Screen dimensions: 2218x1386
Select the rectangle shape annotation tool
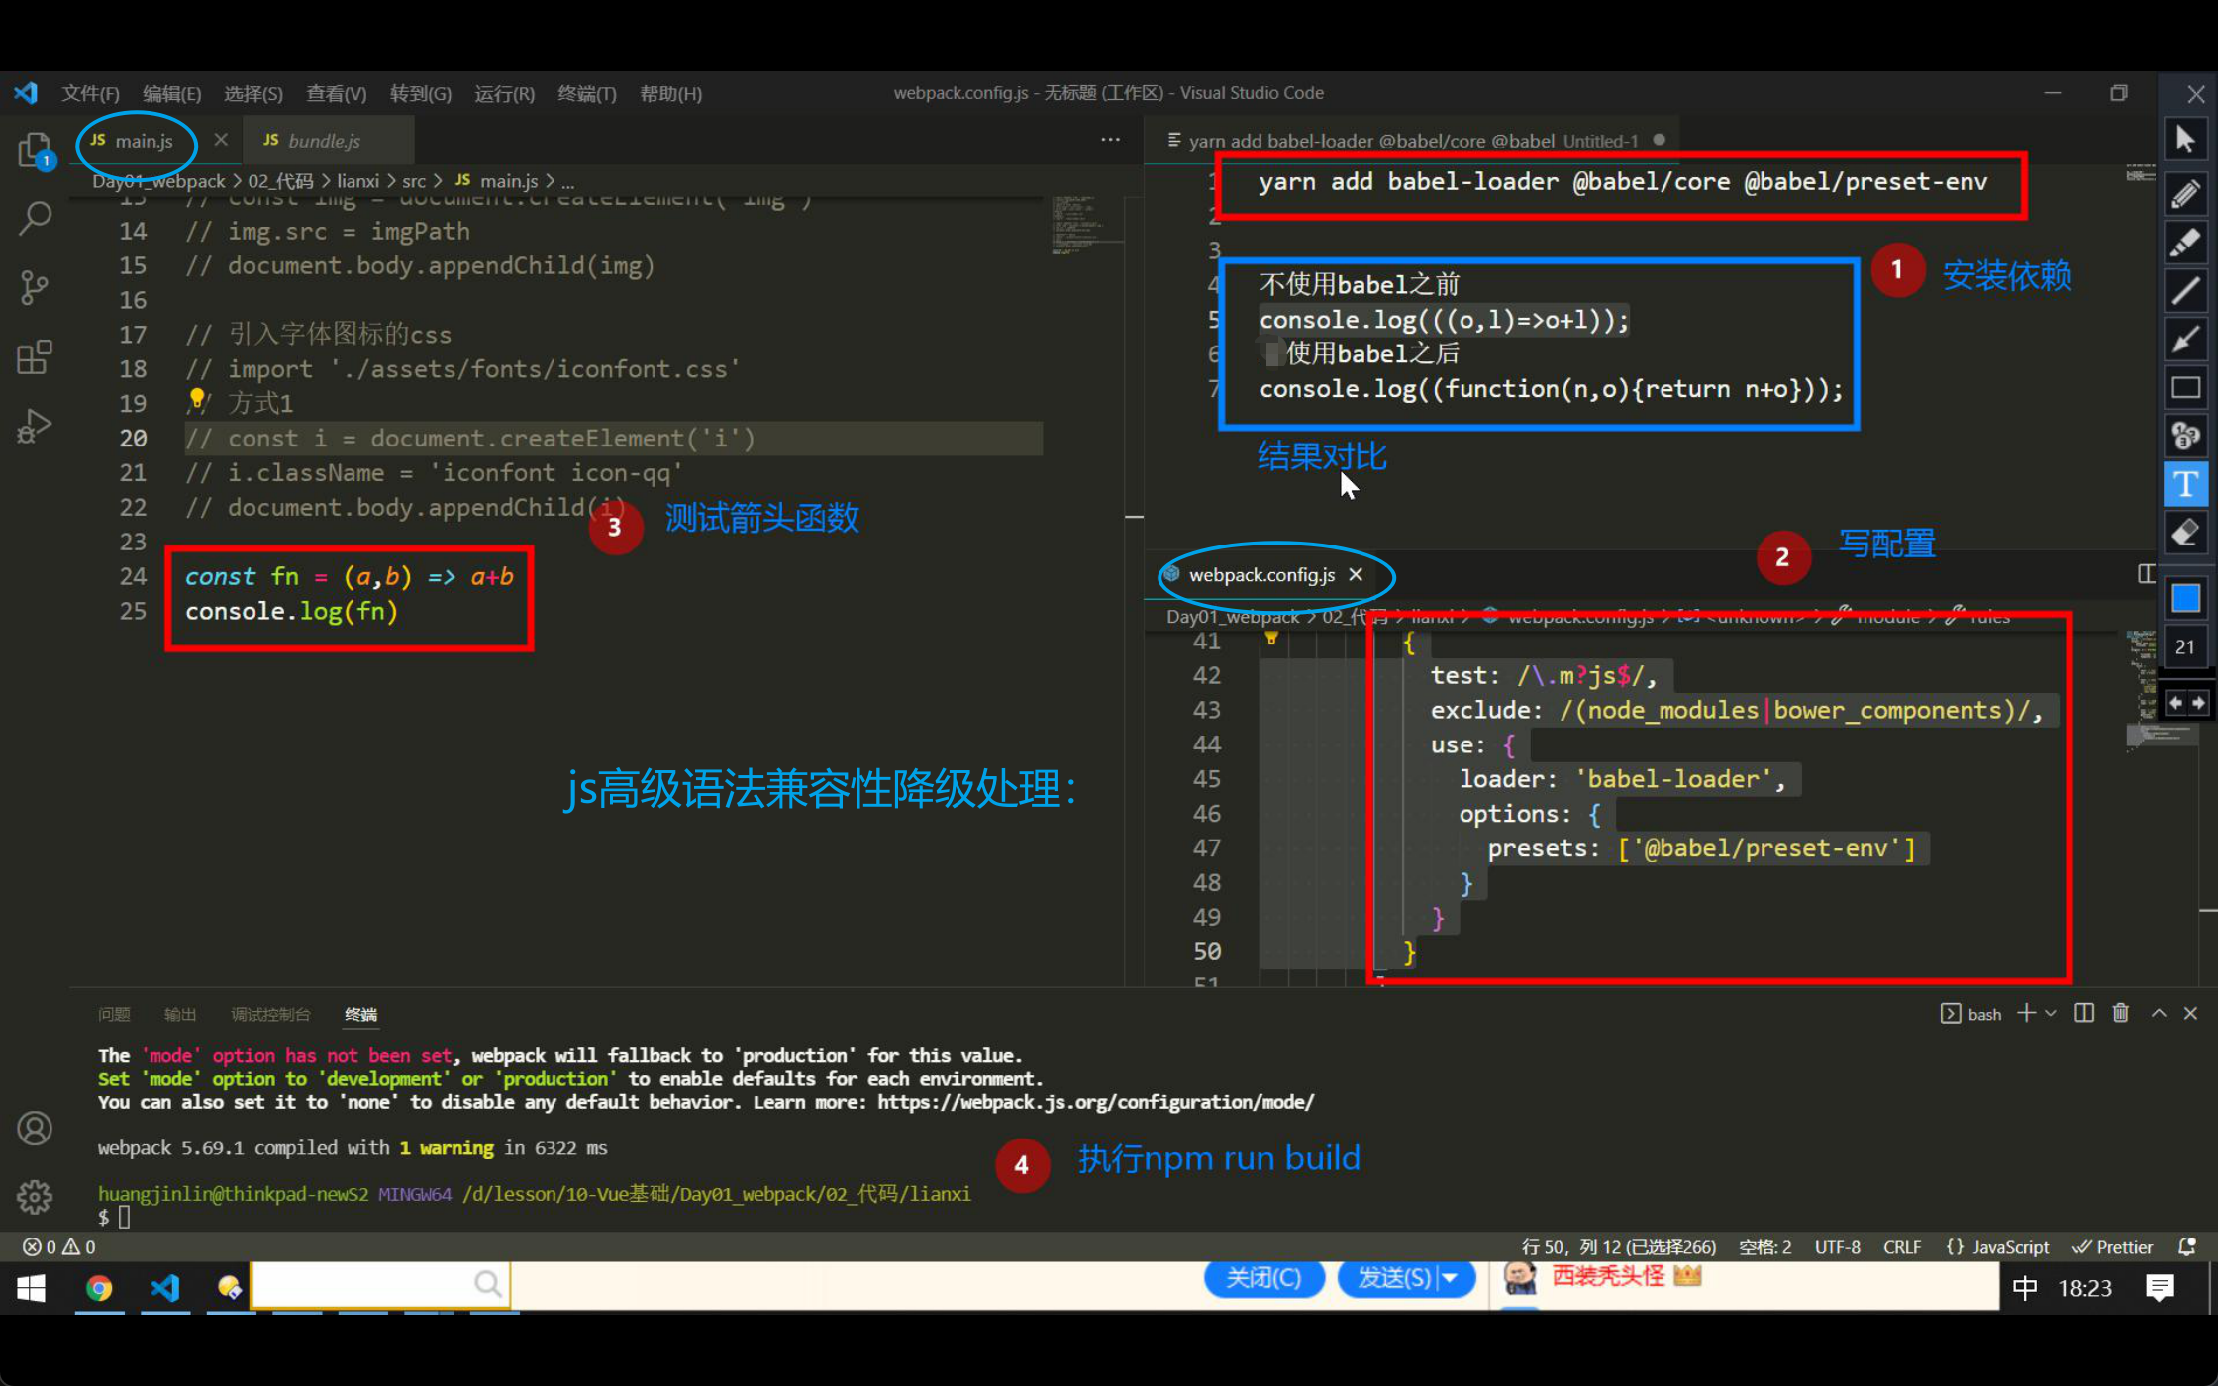2185,387
